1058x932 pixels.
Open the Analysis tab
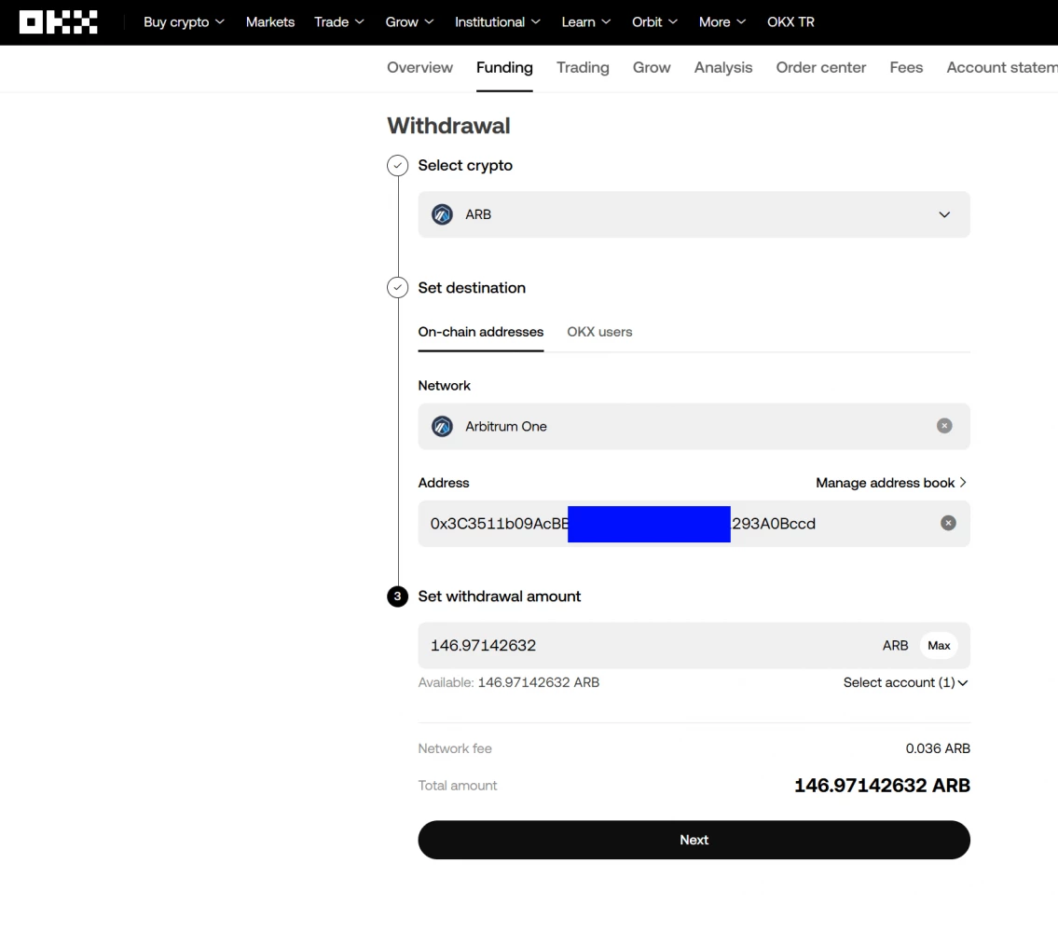(722, 67)
